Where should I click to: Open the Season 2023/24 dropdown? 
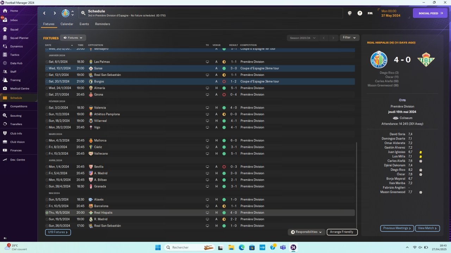[302, 38]
